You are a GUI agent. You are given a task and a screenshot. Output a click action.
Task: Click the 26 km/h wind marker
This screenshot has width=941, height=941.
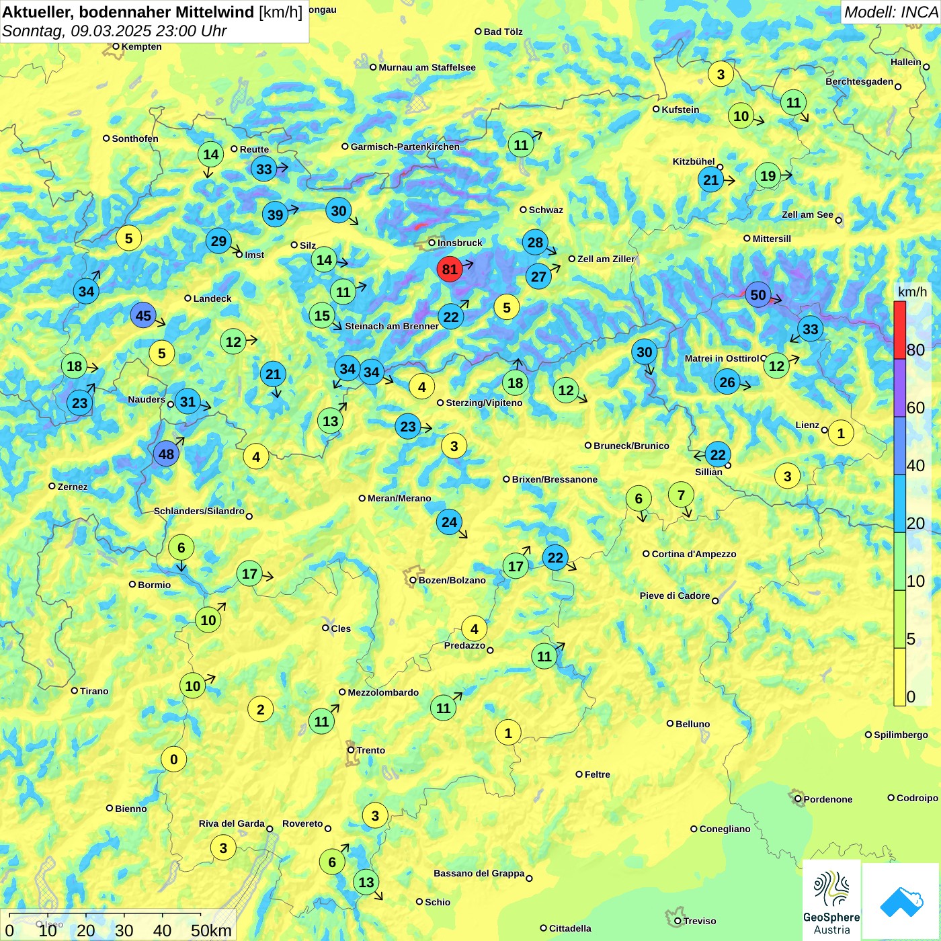(x=727, y=382)
